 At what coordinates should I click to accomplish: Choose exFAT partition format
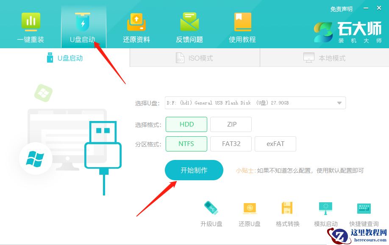pyautogui.click(x=275, y=144)
